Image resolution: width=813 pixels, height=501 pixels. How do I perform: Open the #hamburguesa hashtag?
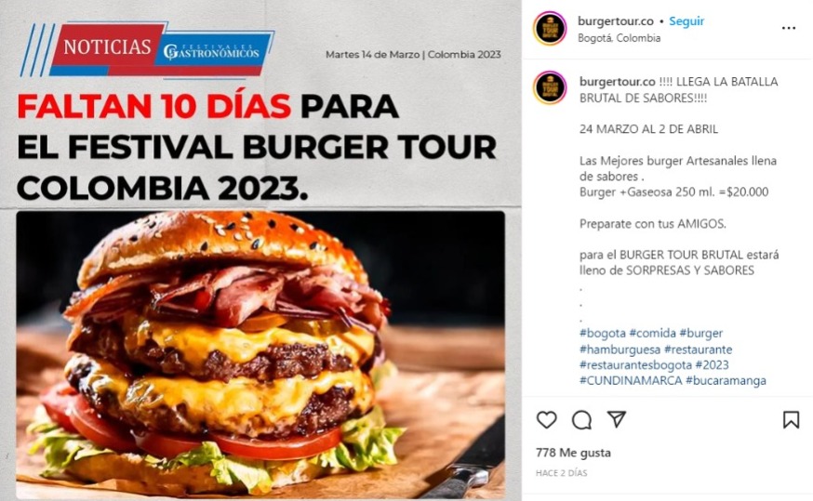pyautogui.click(x=620, y=349)
